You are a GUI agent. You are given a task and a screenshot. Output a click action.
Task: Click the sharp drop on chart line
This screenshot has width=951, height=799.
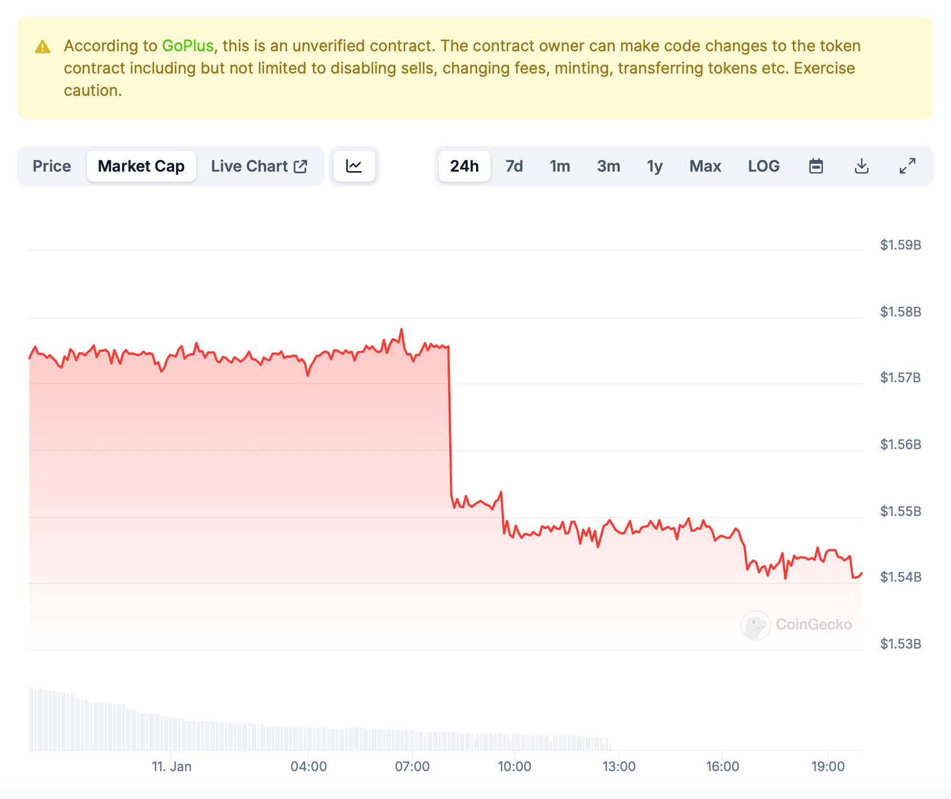[x=450, y=423]
